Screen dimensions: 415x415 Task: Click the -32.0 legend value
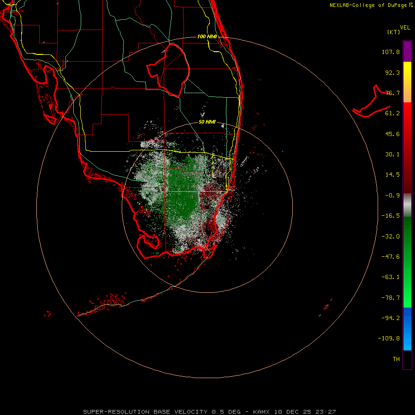point(391,237)
